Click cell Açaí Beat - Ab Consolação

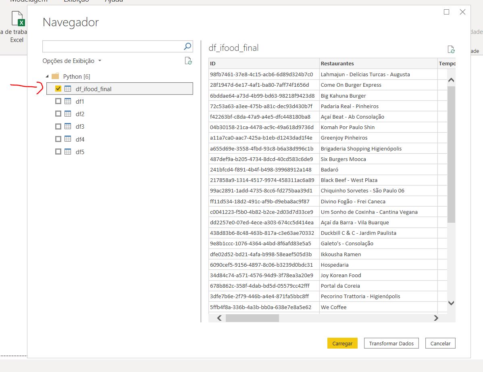(378, 117)
